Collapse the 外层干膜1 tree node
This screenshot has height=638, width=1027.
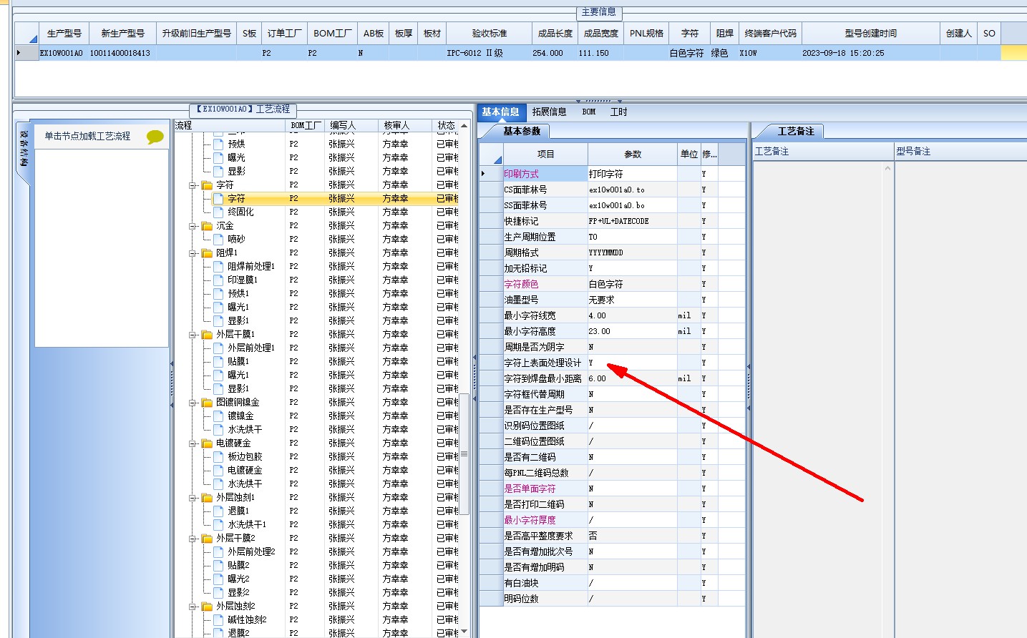point(193,335)
